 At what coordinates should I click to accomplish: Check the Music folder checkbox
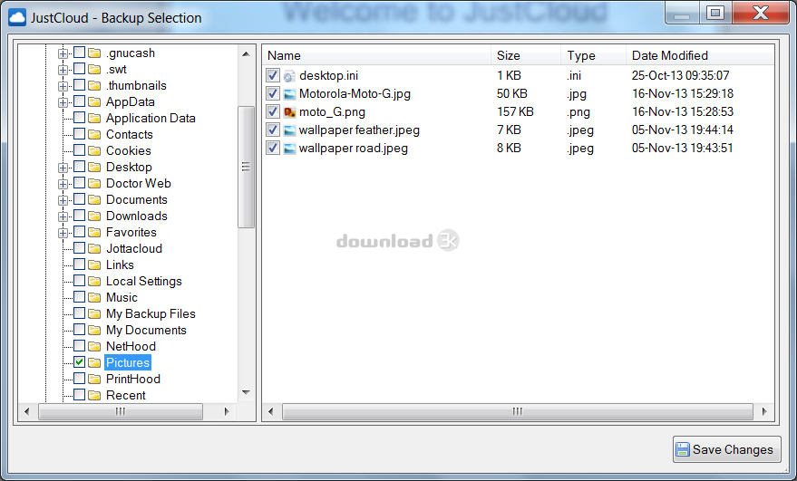79,297
